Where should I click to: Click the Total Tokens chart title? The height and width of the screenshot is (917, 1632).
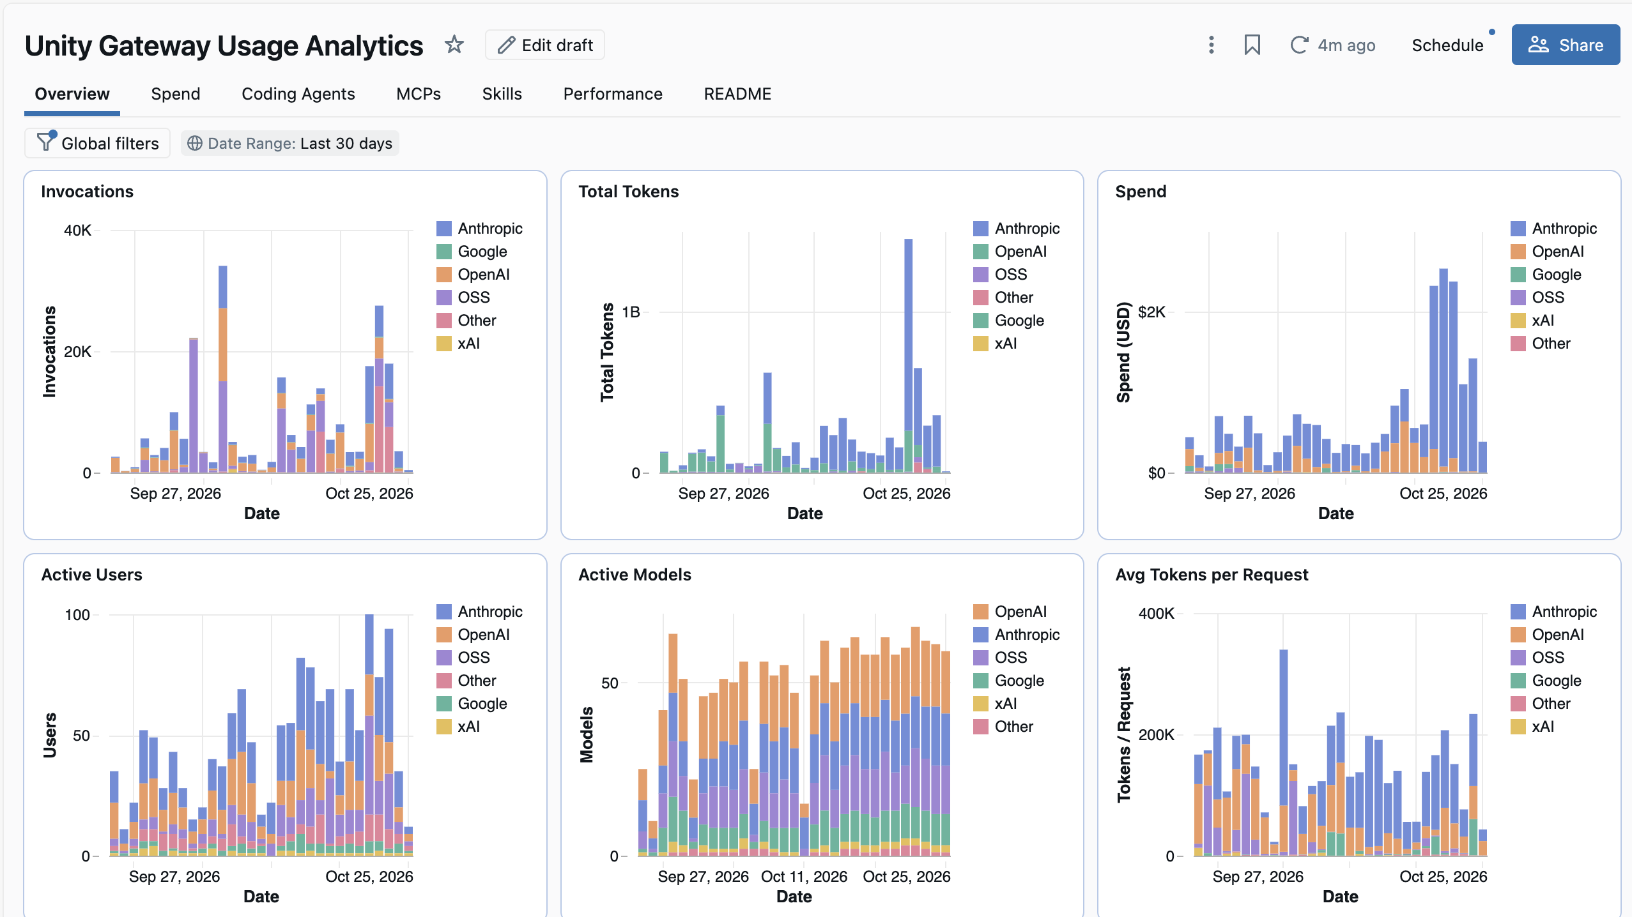click(628, 192)
